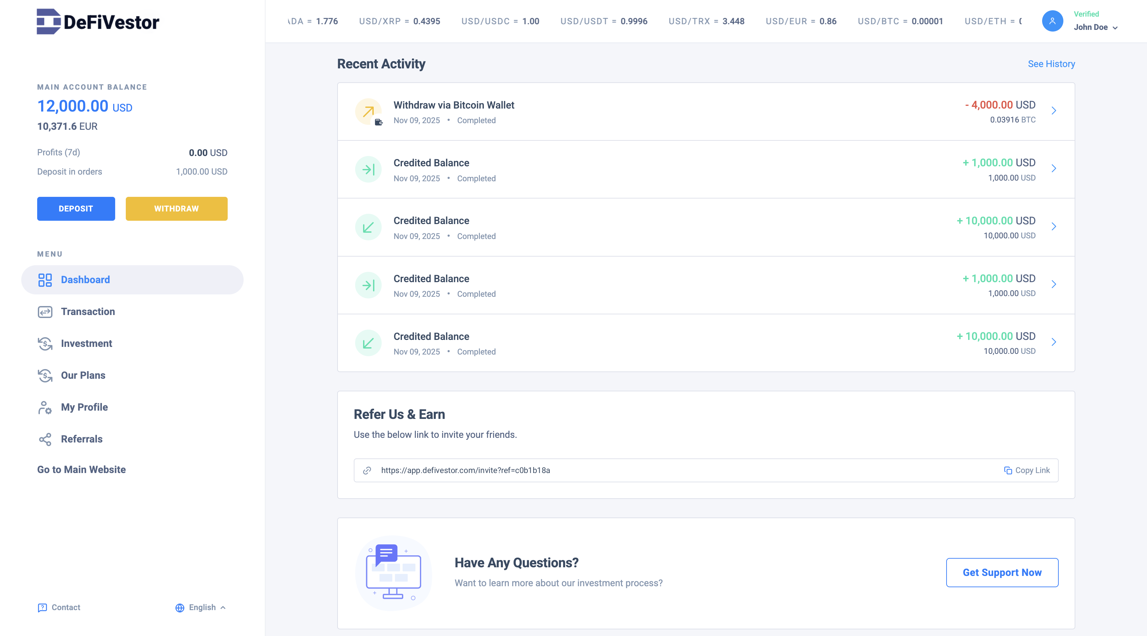Screen dimensions: 1147x636
Task: Open the See History link
Action: [1051, 64]
